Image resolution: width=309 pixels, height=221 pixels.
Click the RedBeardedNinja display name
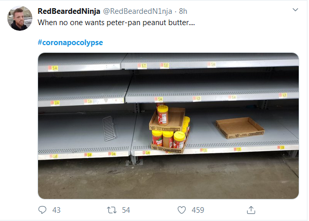click(69, 11)
